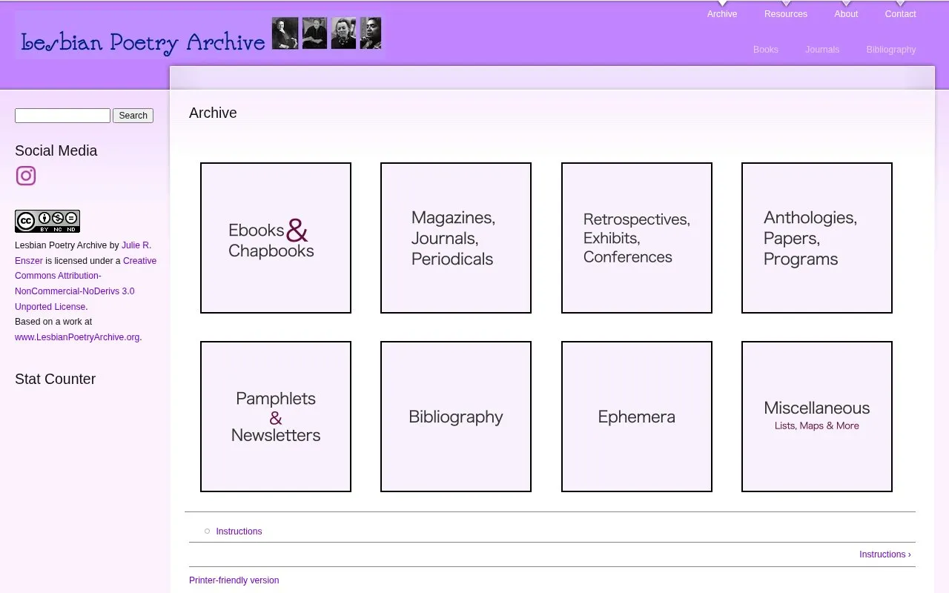Open the Instagram social media icon
949x593 pixels.
[x=26, y=176]
